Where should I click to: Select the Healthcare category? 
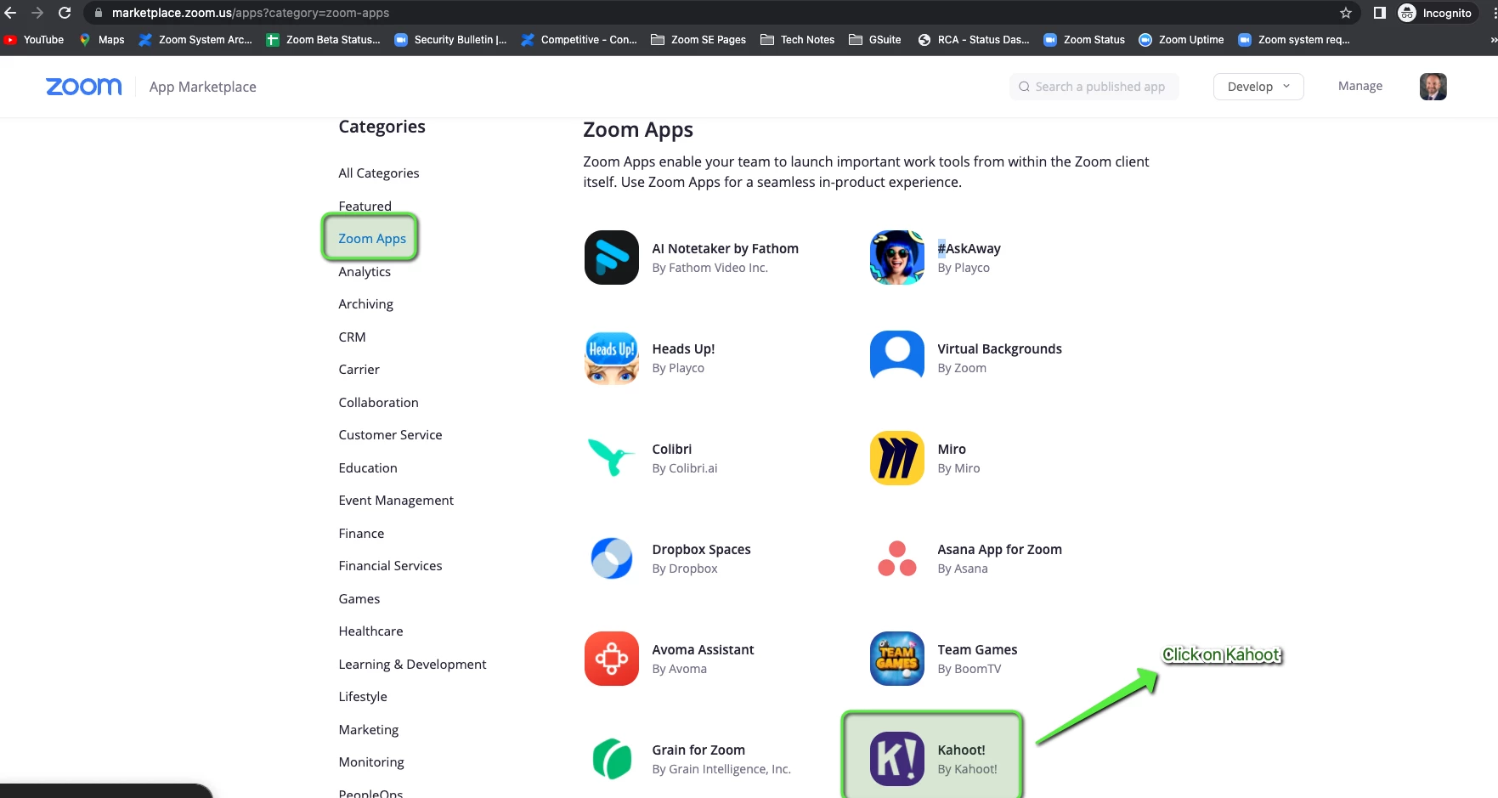tap(371, 631)
